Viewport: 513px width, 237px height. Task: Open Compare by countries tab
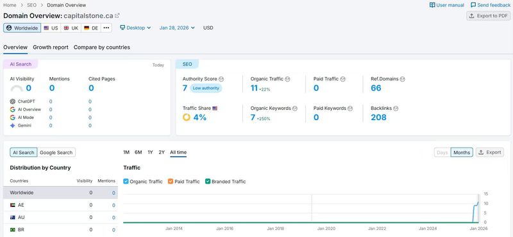[102, 47]
